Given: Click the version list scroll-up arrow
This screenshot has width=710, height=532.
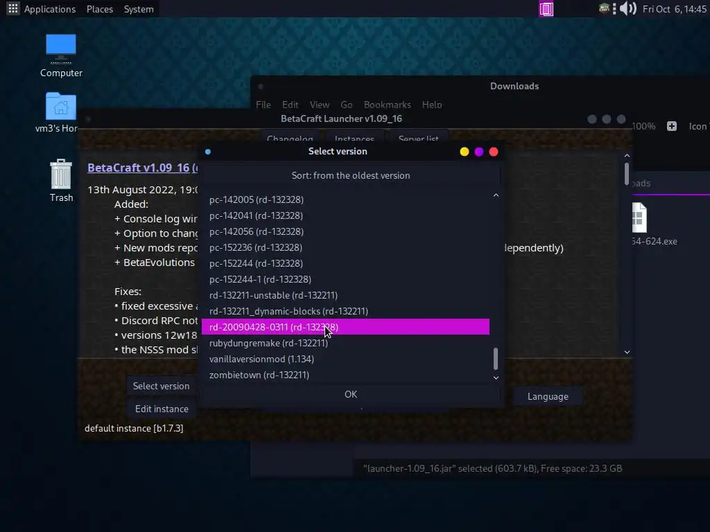Looking at the screenshot, I should (496, 195).
